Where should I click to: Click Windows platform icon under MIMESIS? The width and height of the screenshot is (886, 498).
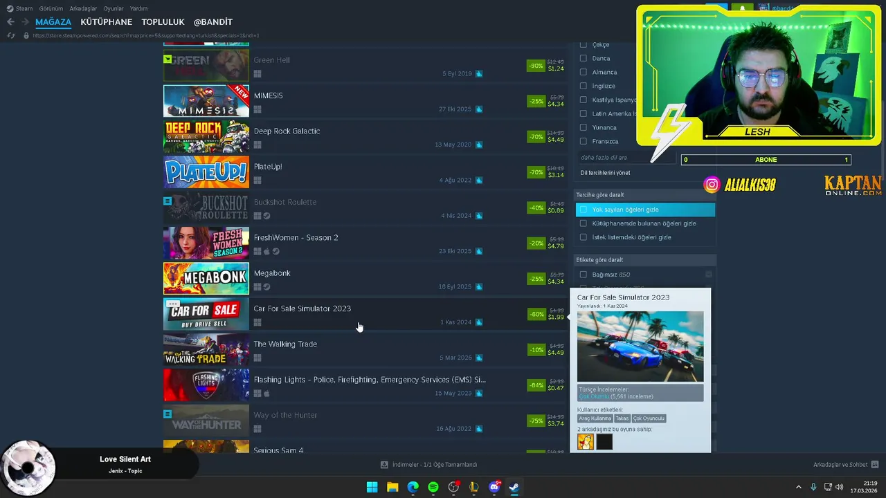257,109
